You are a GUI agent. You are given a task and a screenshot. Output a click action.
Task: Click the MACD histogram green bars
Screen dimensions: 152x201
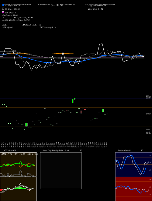(19, 188)
